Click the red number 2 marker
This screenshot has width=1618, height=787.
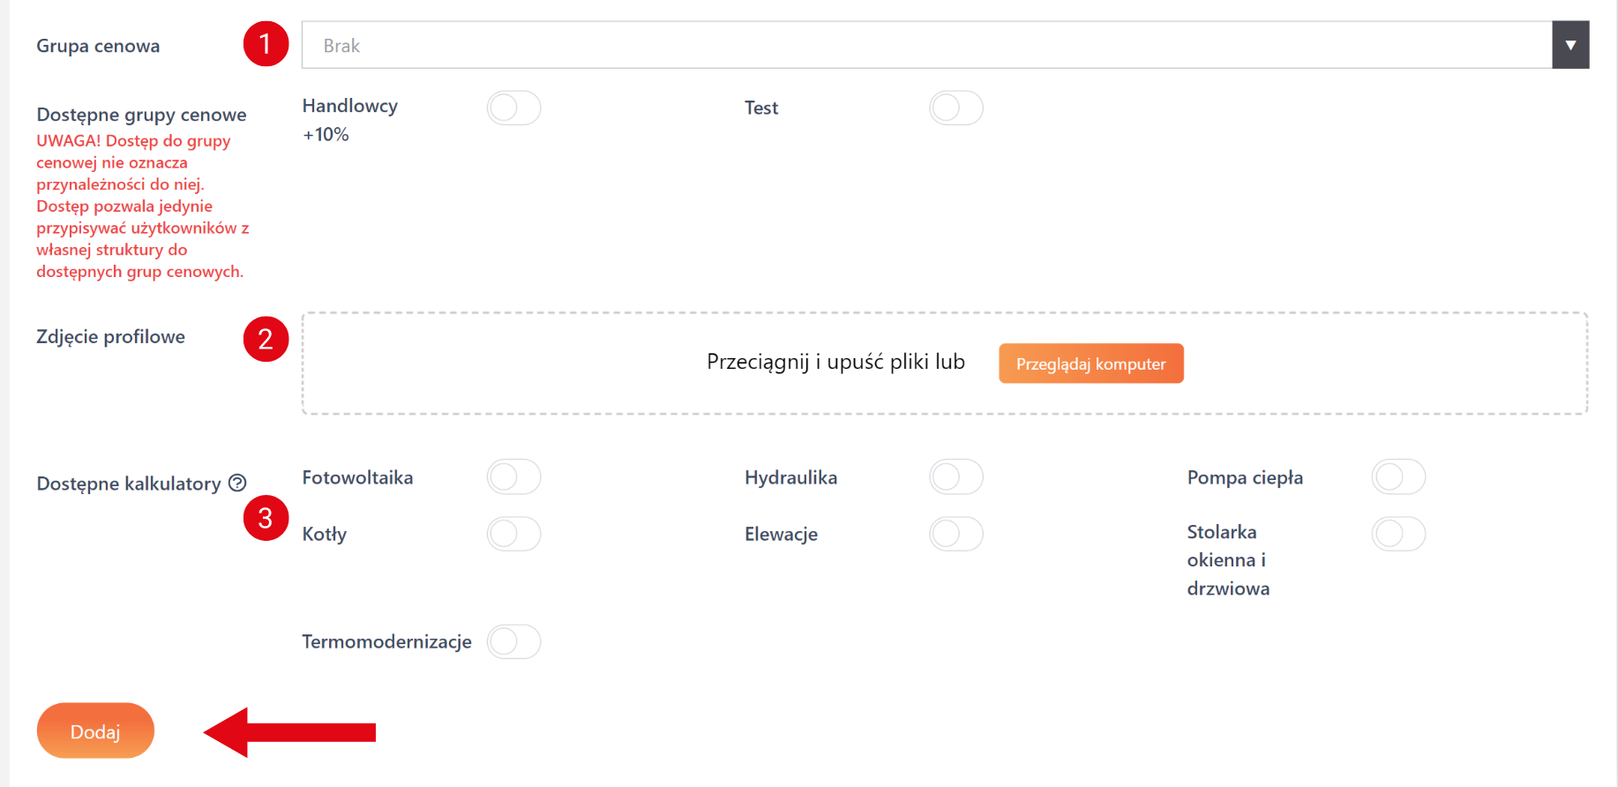[x=266, y=339]
